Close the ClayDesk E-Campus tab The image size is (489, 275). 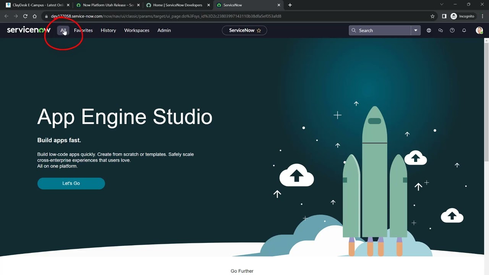click(68, 5)
